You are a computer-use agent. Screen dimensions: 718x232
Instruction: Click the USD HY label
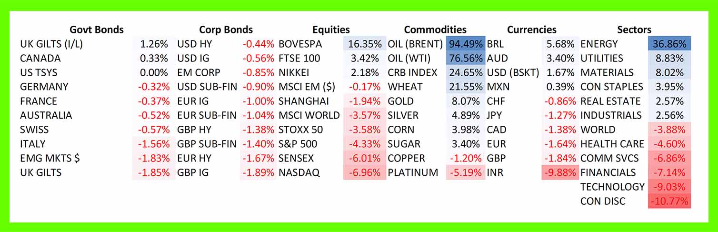[195, 44]
